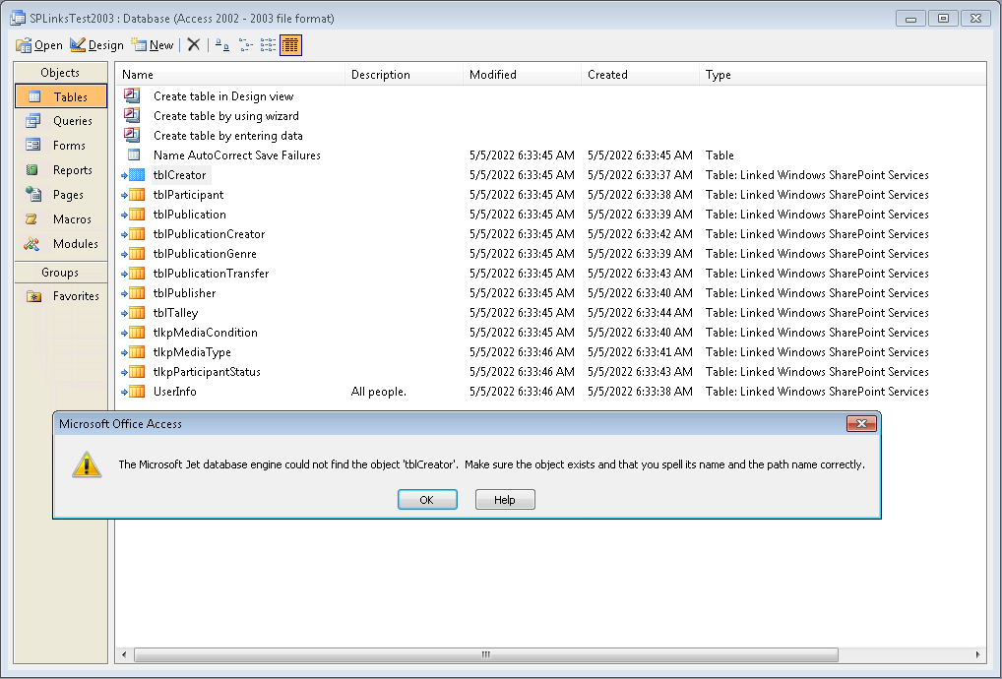Click the Design toolbar button
The height and width of the screenshot is (679, 1002).
96,45
